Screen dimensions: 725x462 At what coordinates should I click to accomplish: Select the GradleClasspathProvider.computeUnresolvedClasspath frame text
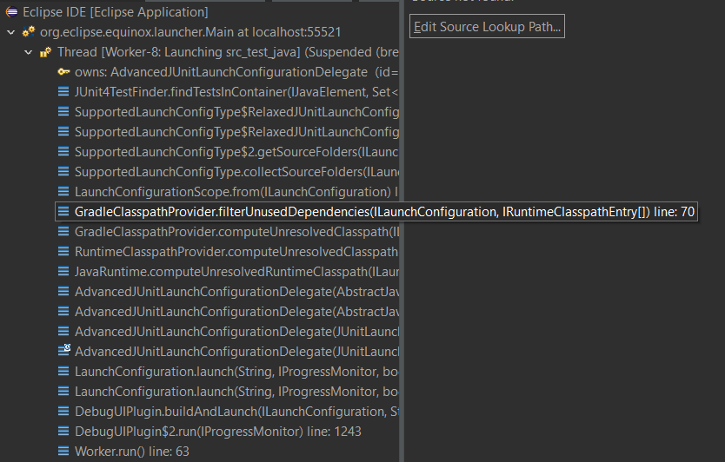pyautogui.click(x=236, y=232)
